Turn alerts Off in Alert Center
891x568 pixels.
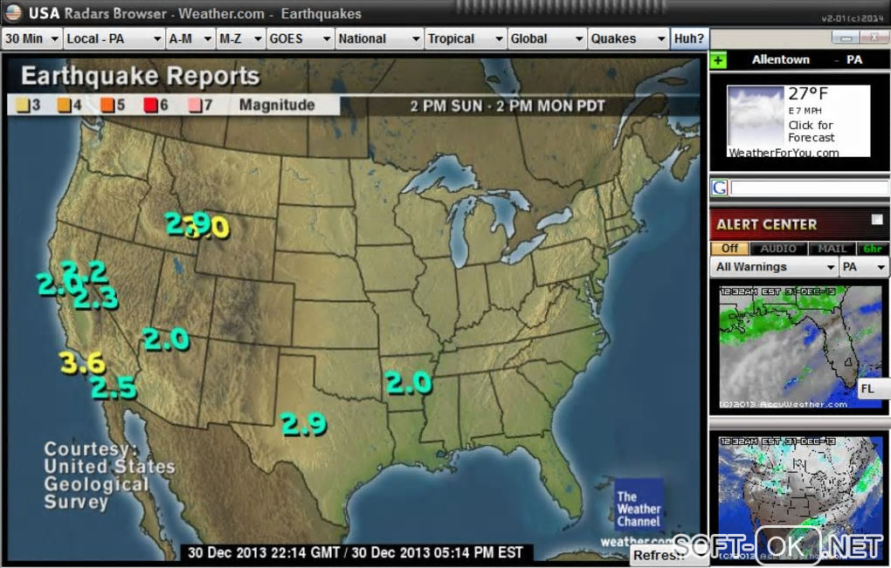(729, 249)
